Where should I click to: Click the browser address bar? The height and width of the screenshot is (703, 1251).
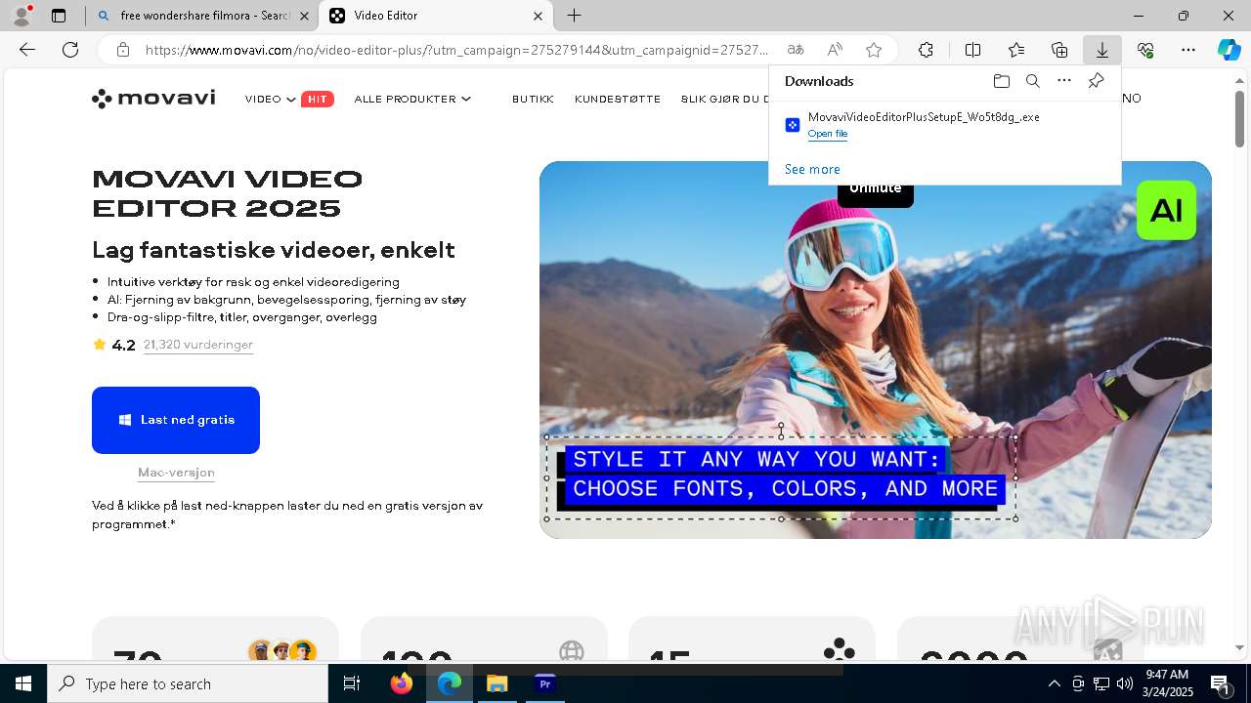click(457, 50)
